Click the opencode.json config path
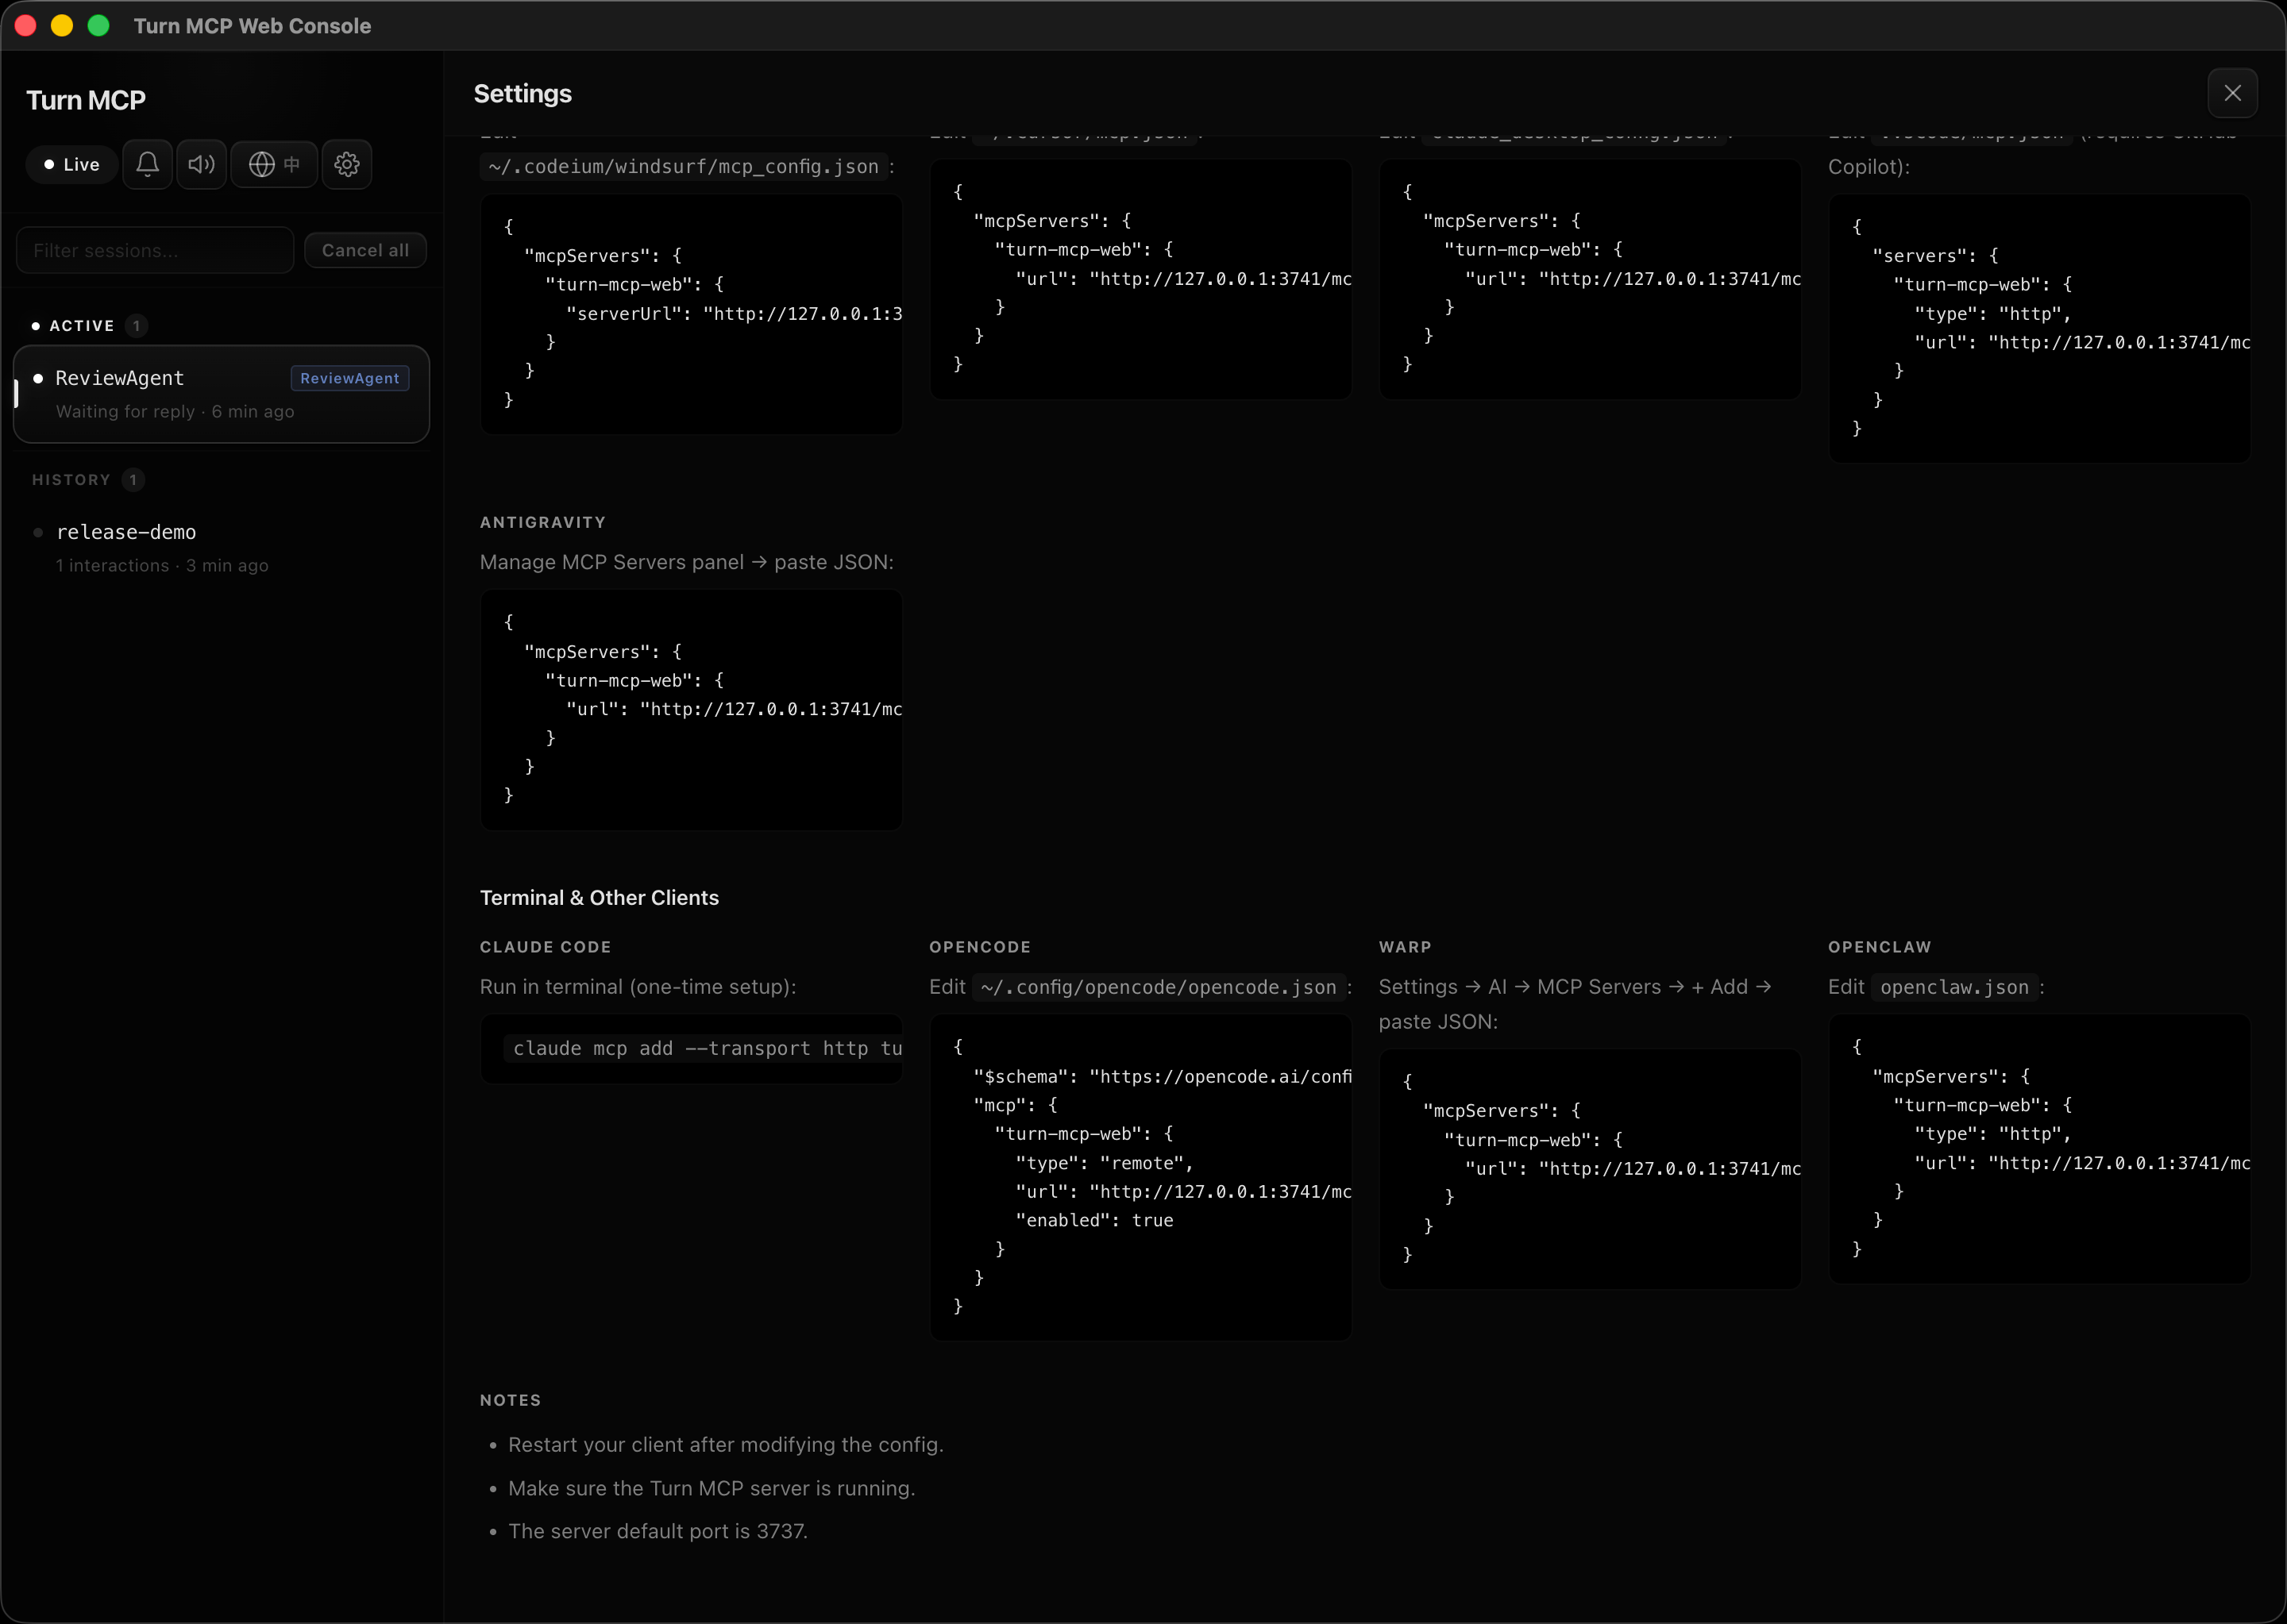The height and width of the screenshot is (1624, 2287). [x=1159, y=987]
